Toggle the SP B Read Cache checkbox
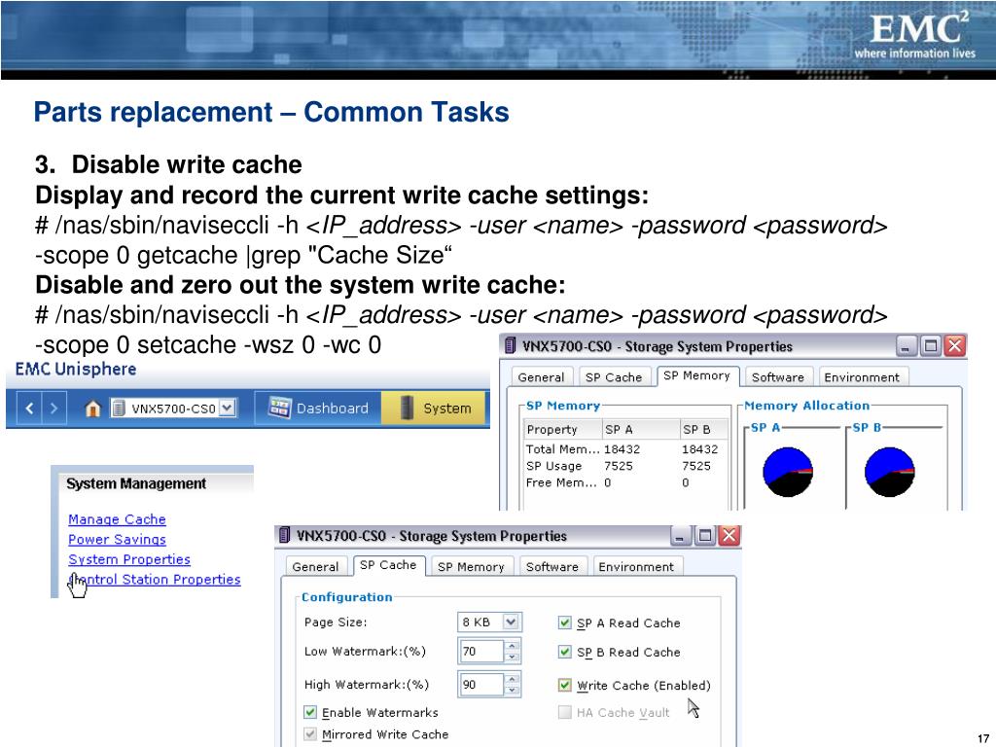The image size is (996, 747). (x=564, y=652)
